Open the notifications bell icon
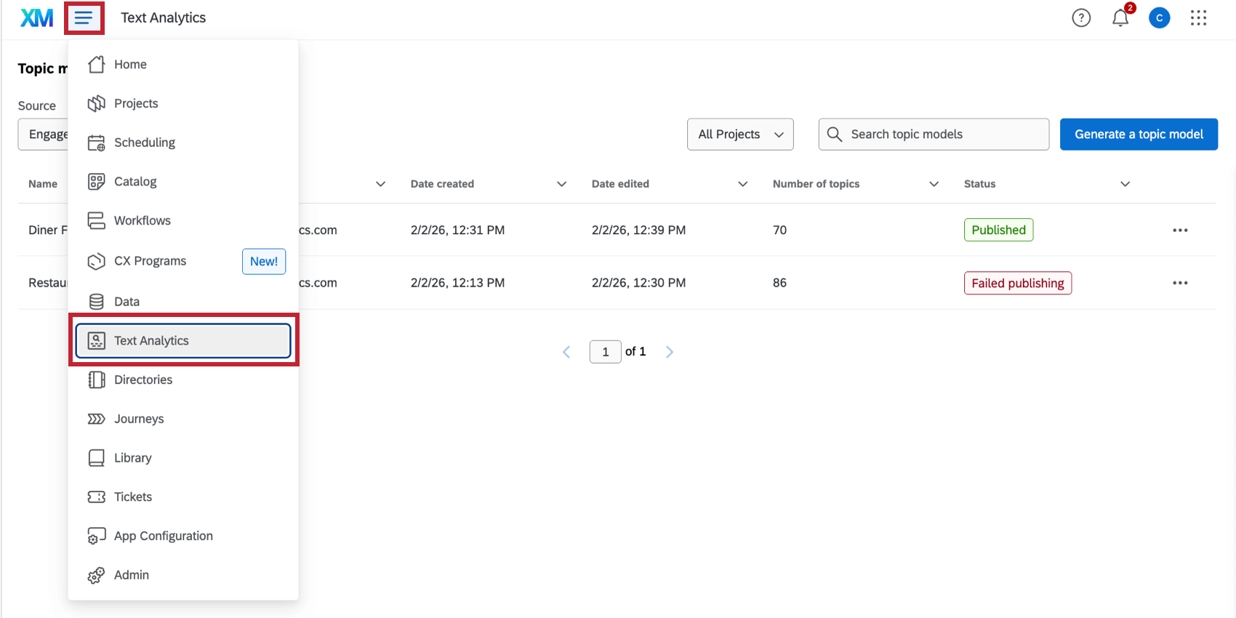The width and height of the screenshot is (1236, 618). (1120, 18)
